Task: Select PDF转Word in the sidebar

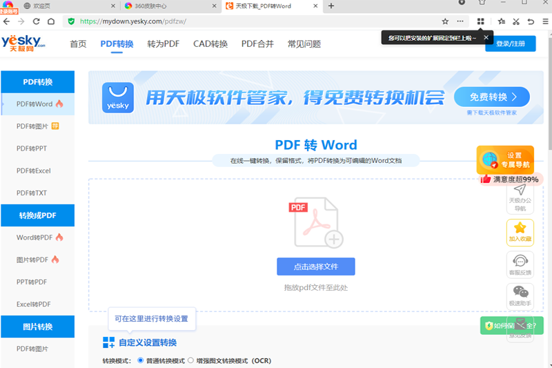Action: [x=38, y=104]
